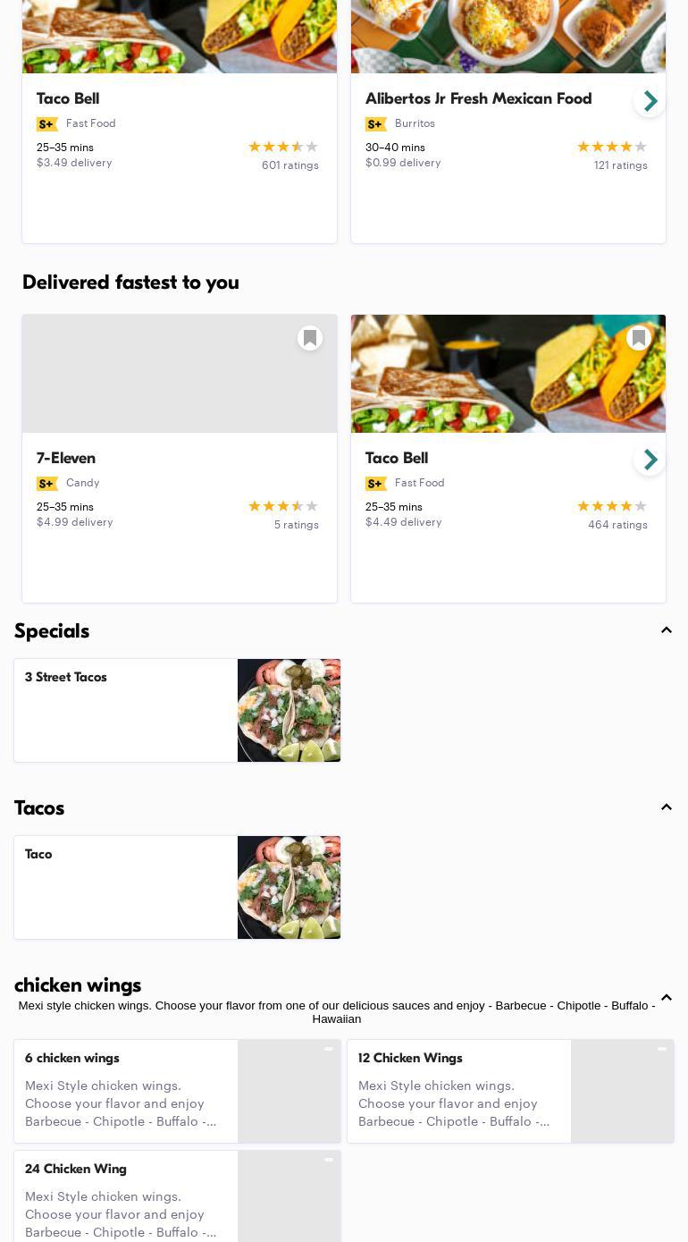
Task: Click star rating showing 464 ratings
Action: coord(612,506)
